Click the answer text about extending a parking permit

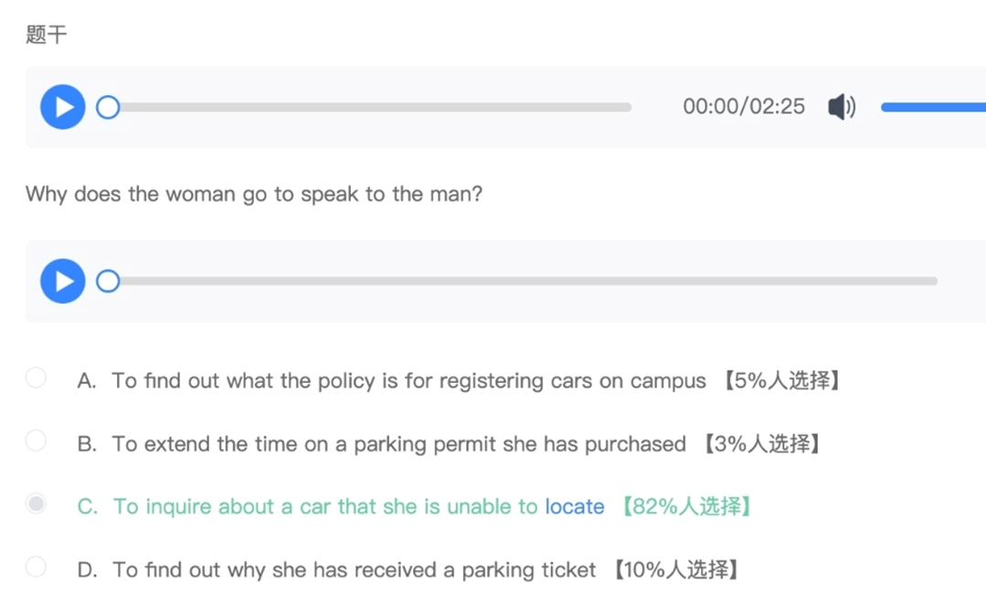click(398, 444)
